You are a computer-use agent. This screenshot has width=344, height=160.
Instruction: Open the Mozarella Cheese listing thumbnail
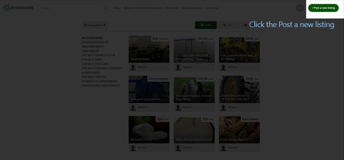coord(149,130)
